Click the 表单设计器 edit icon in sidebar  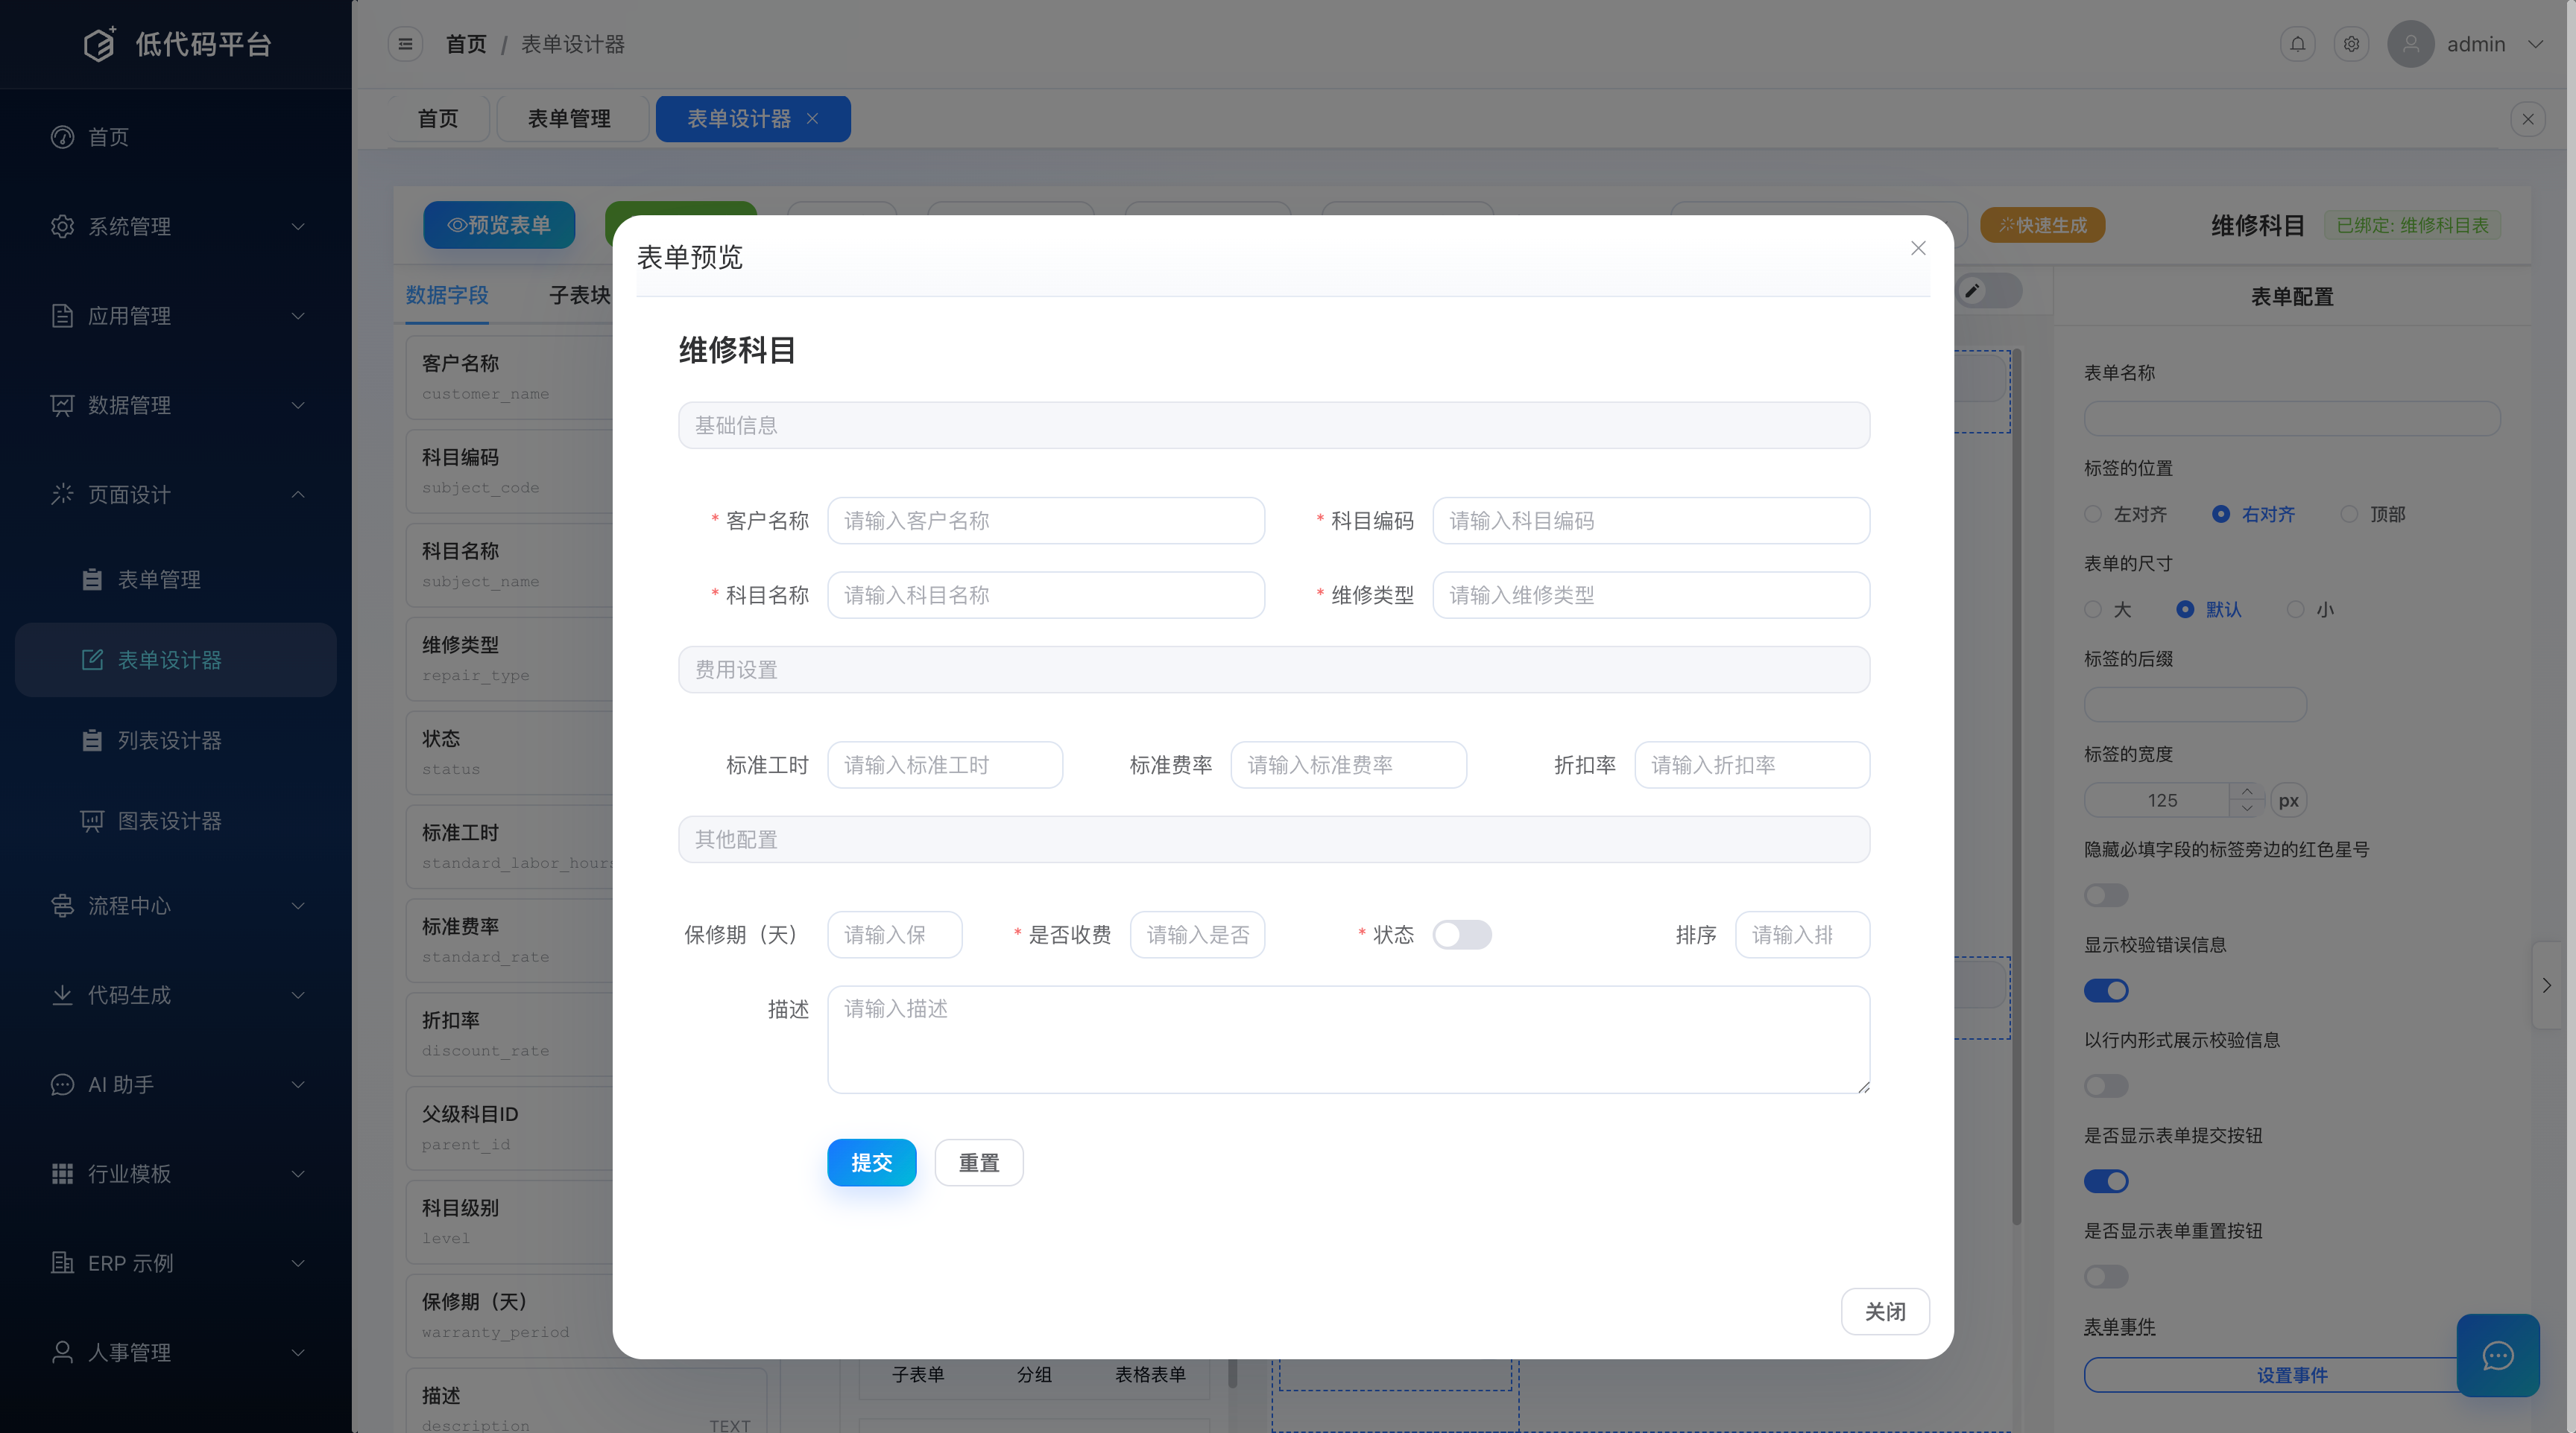92,660
